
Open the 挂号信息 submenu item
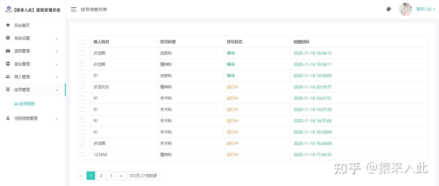pyautogui.click(x=27, y=104)
